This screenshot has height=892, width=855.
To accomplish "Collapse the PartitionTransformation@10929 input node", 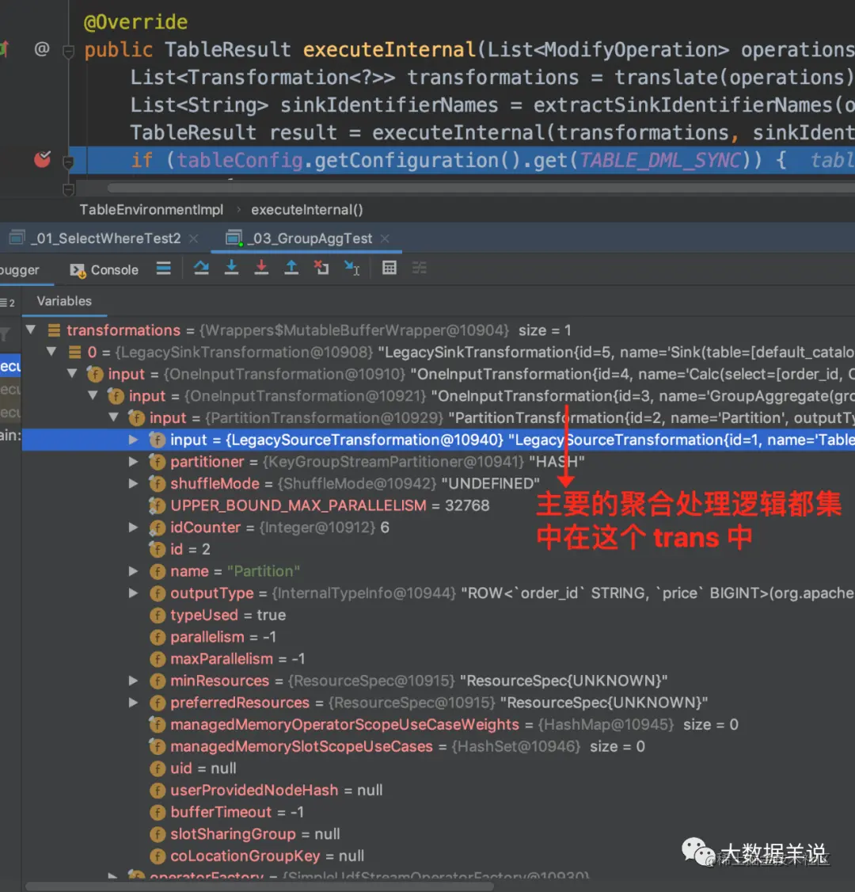I will pos(114,417).
